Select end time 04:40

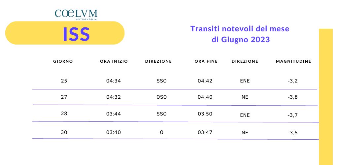click(205, 97)
